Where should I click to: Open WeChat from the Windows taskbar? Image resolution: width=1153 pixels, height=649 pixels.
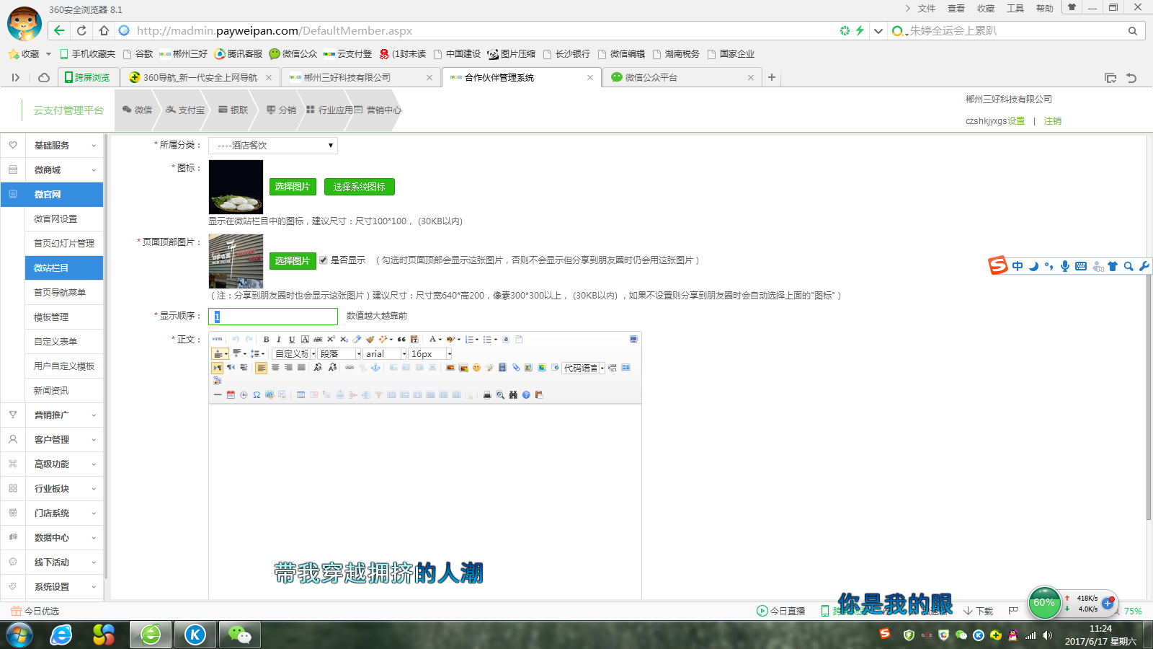[x=240, y=635]
